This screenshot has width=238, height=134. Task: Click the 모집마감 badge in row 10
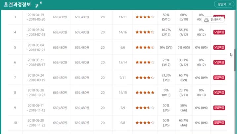(x=219, y=123)
